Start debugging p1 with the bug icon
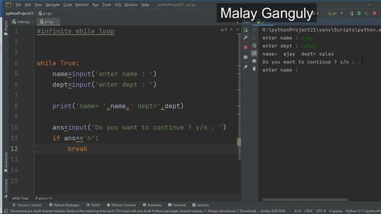Screen dimensions: 381x214 pyautogui.click(x=359, y=13)
